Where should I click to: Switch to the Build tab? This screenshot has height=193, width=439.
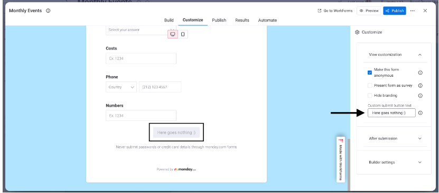tap(169, 20)
